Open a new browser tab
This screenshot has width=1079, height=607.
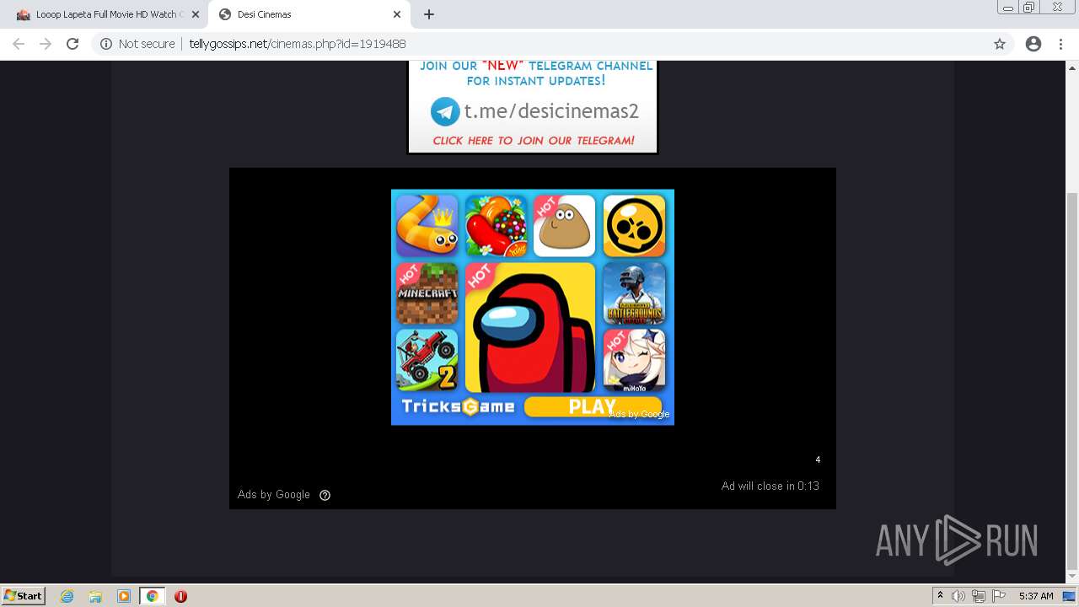coord(429,14)
